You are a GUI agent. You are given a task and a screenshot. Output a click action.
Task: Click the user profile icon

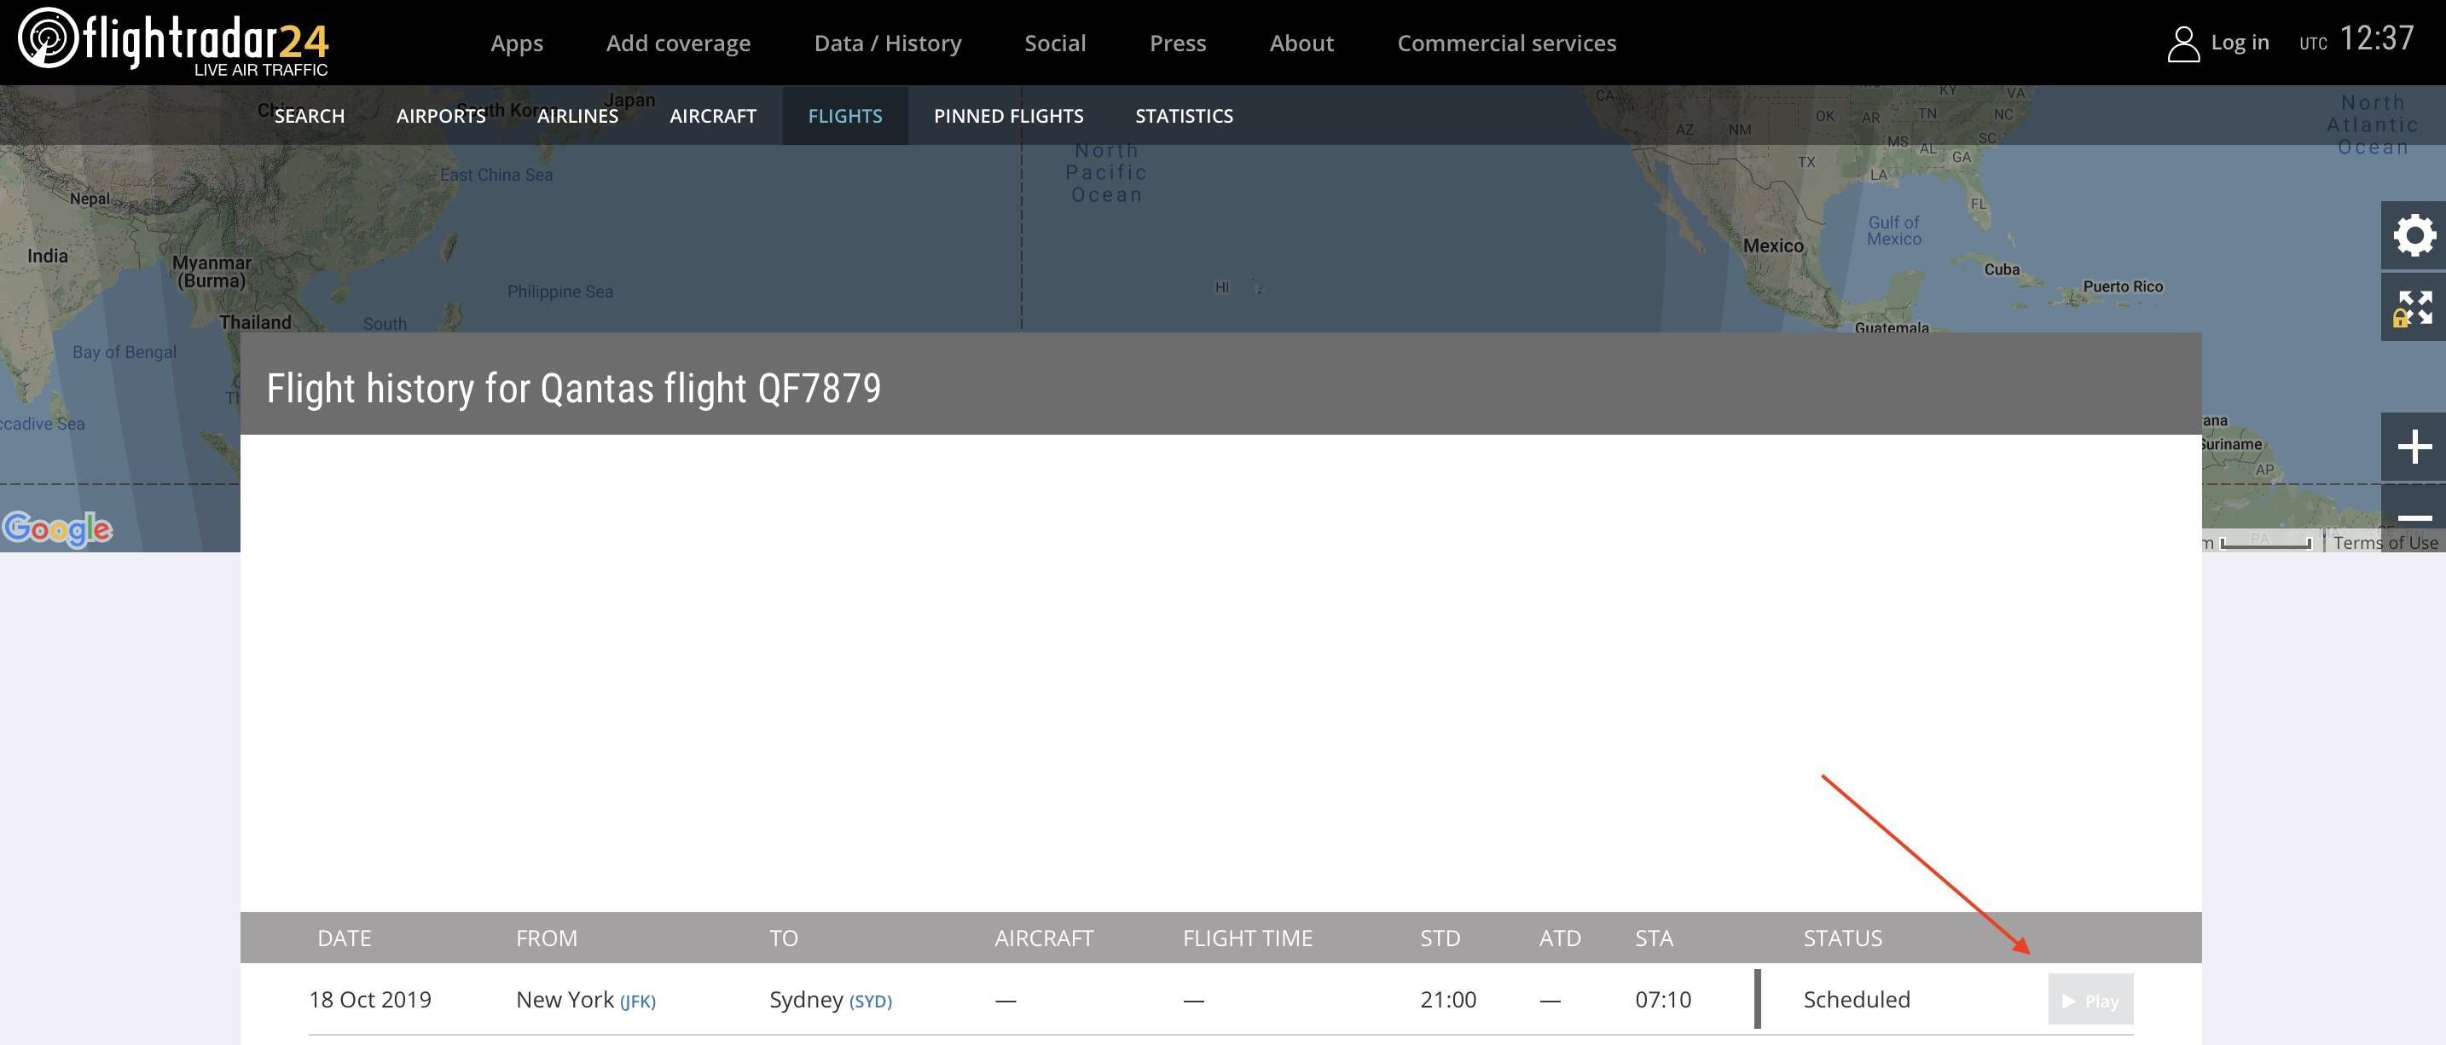click(2183, 43)
